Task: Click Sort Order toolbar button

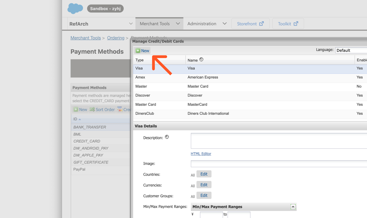Action: pyautogui.click(x=102, y=110)
